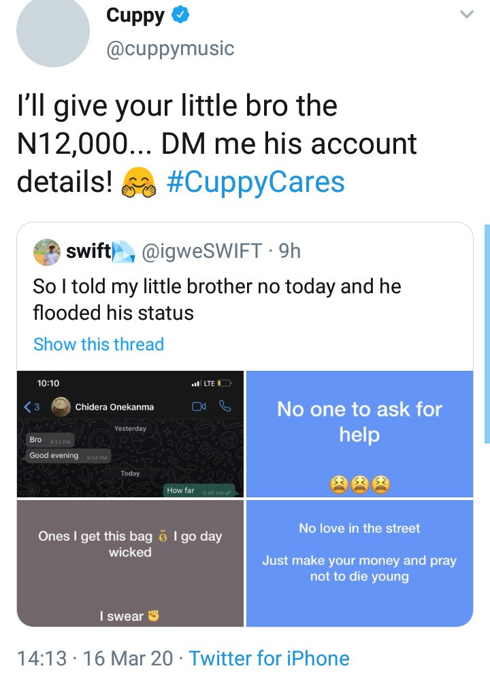Tap the back arrow in the WhatsApp chat screenshot
This screenshot has width=490, height=679.
pyautogui.click(x=28, y=407)
